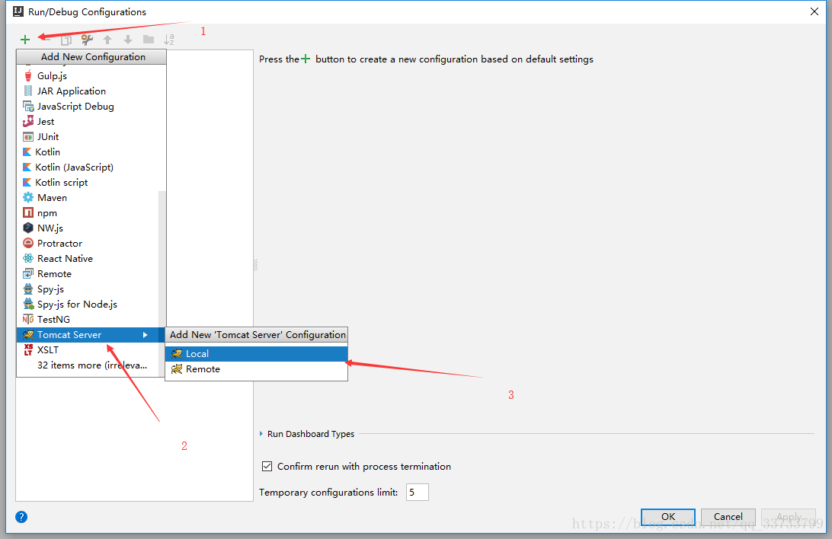Select the JavaScript Debug icon
Image resolution: width=832 pixels, height=539 pixels.
click(28, 107)
